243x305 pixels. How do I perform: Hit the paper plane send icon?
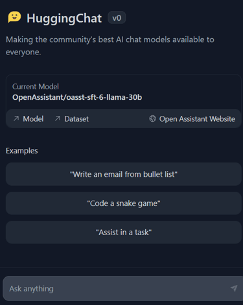tap(234, 288)
